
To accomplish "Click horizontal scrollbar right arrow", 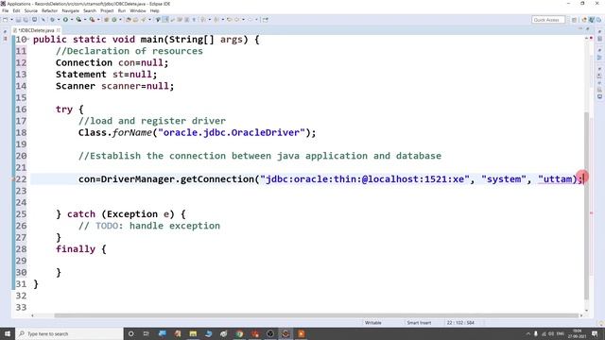I will pos(581,315).
